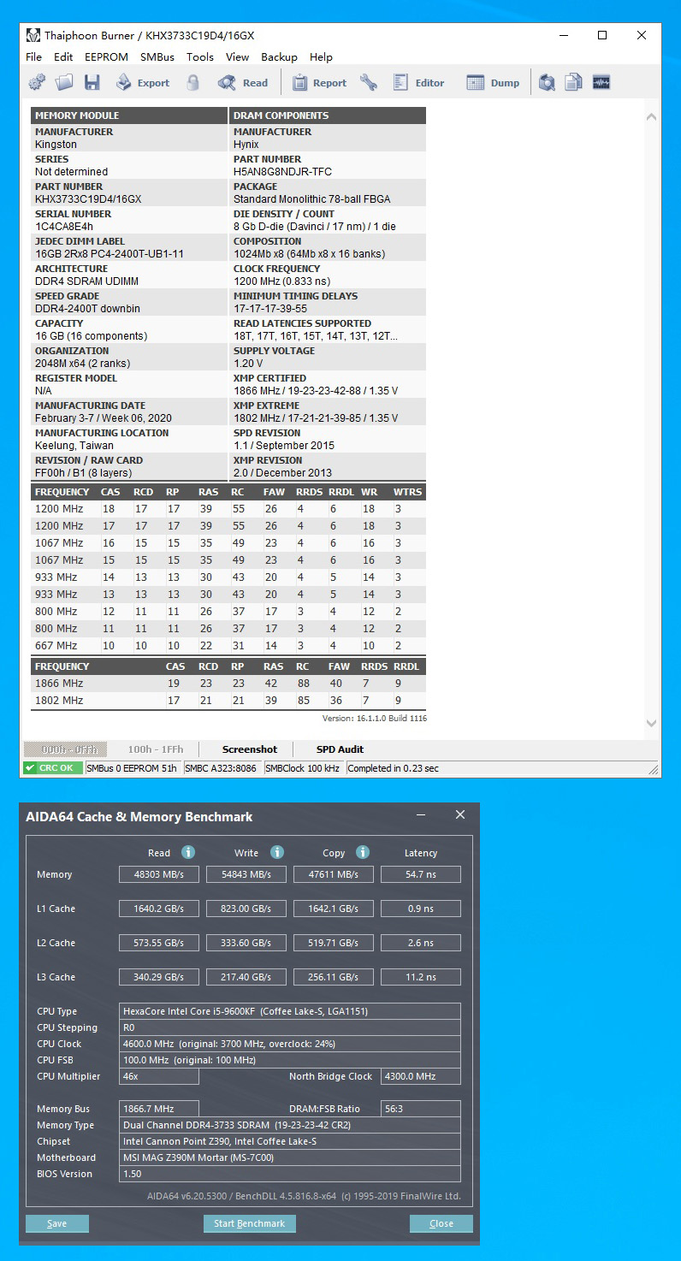
Task: Click the waveform monitor icon in toolbar
Action: 601,83
